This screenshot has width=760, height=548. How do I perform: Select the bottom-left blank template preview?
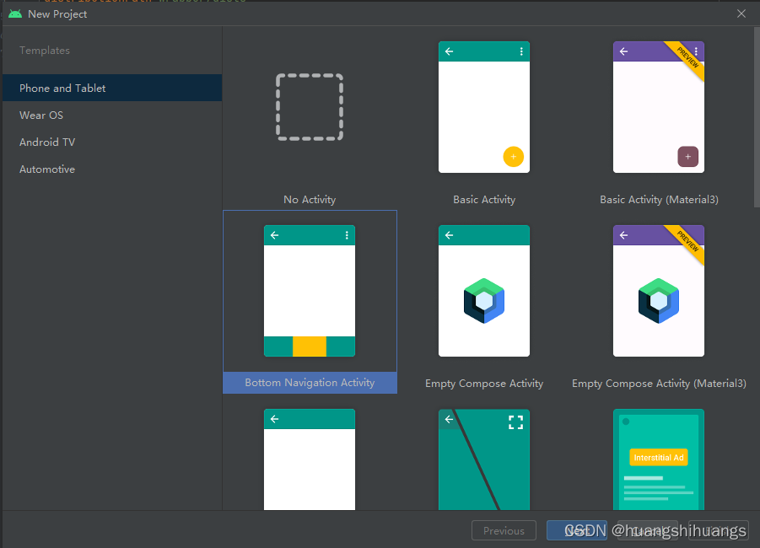(310, 459)
